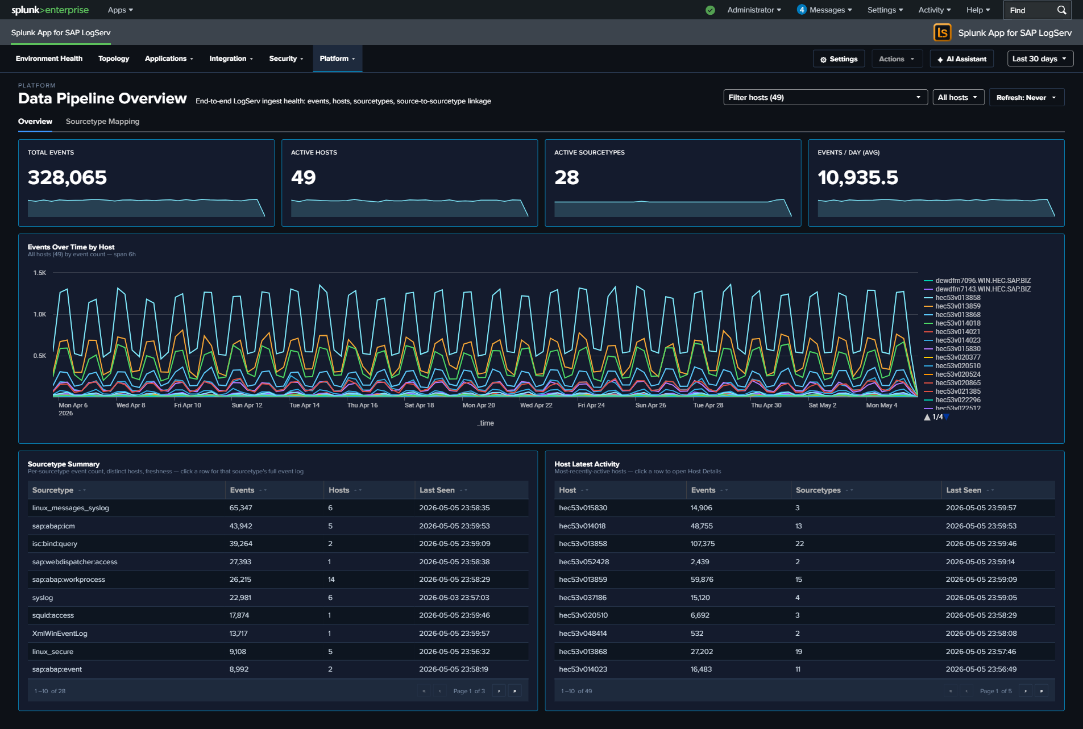The height and width of the screenshot is (729, 1083).
Task: Open host hec53v014023 details row
Action: click(804, 669)
